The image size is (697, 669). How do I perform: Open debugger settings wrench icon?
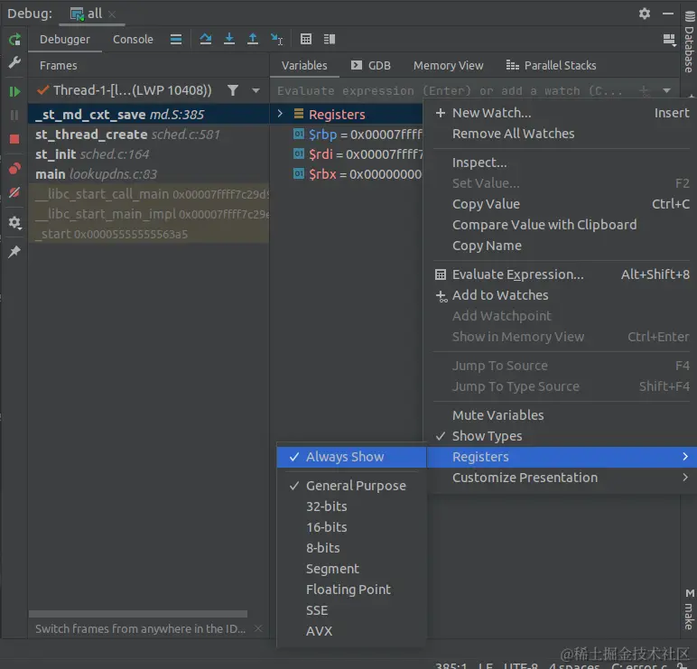pyautogui.click(x=14, y=62)
